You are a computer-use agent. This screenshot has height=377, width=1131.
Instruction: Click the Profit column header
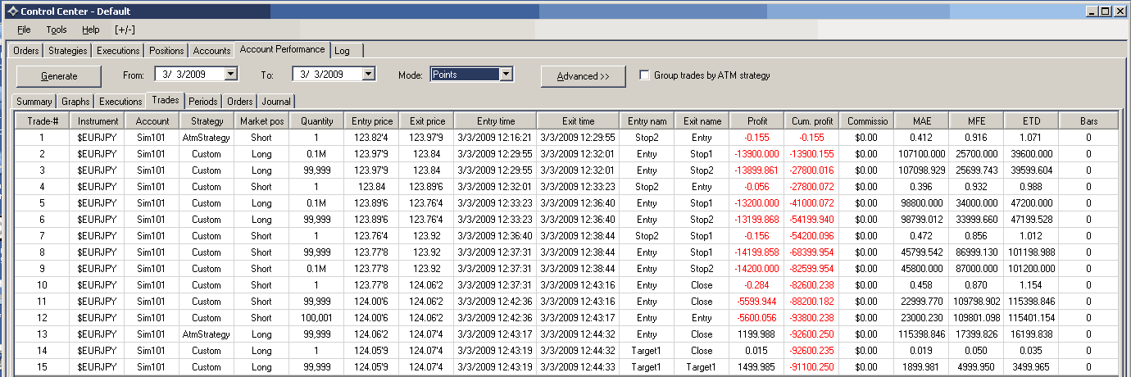pyautogui.click(x=756, y=121)
